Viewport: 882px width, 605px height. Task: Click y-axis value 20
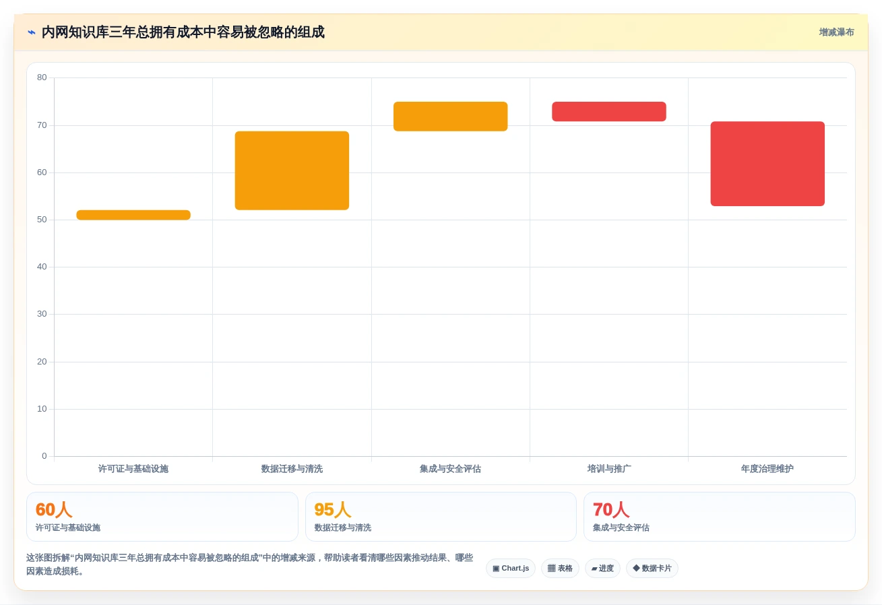[42, 362]
